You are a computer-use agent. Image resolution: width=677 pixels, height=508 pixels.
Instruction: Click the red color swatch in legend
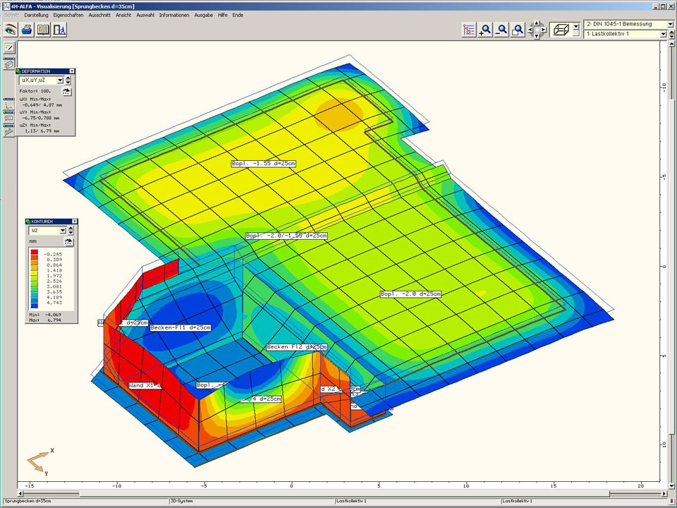tap(34, 253)
